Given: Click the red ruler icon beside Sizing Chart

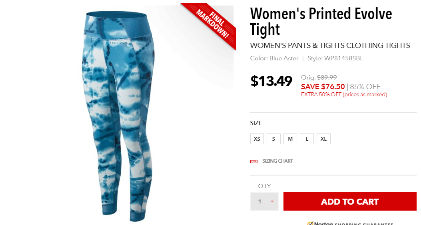Looking at the screenshot, I should [254, 161].
